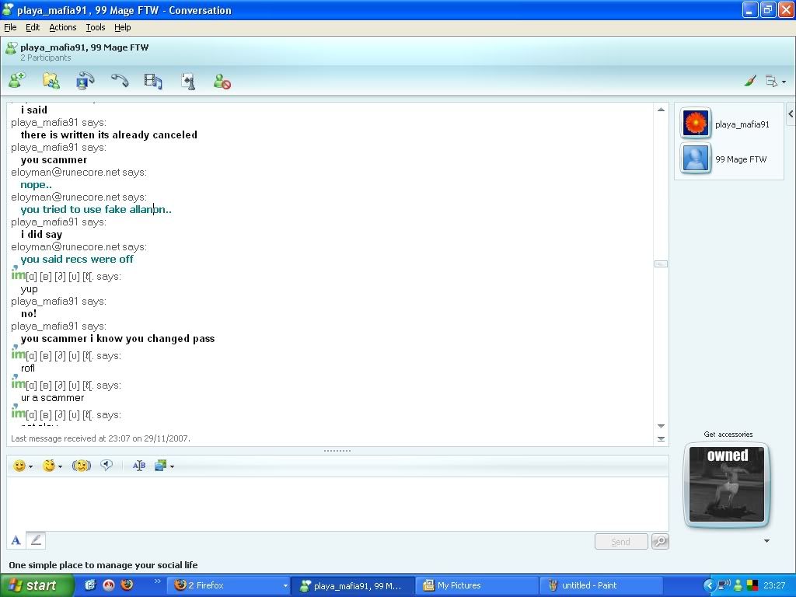This screenshot has width=796, height=597.
Task: Click the phone call icon
Action: [x=119, y=80]
